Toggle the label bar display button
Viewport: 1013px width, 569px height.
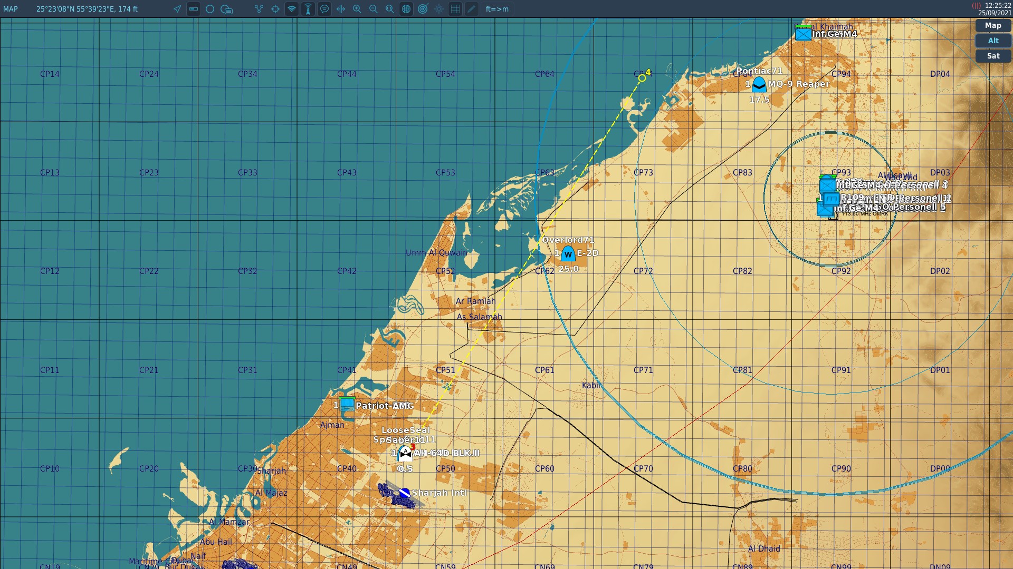(194, 9)
